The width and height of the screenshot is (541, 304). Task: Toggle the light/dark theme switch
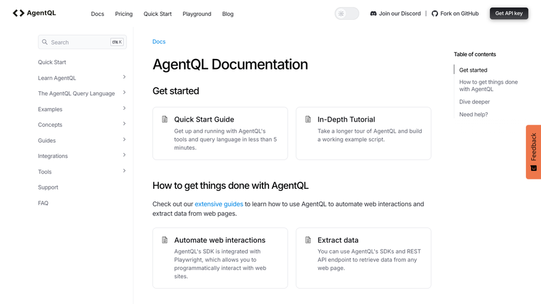click(x=347, y=13)
